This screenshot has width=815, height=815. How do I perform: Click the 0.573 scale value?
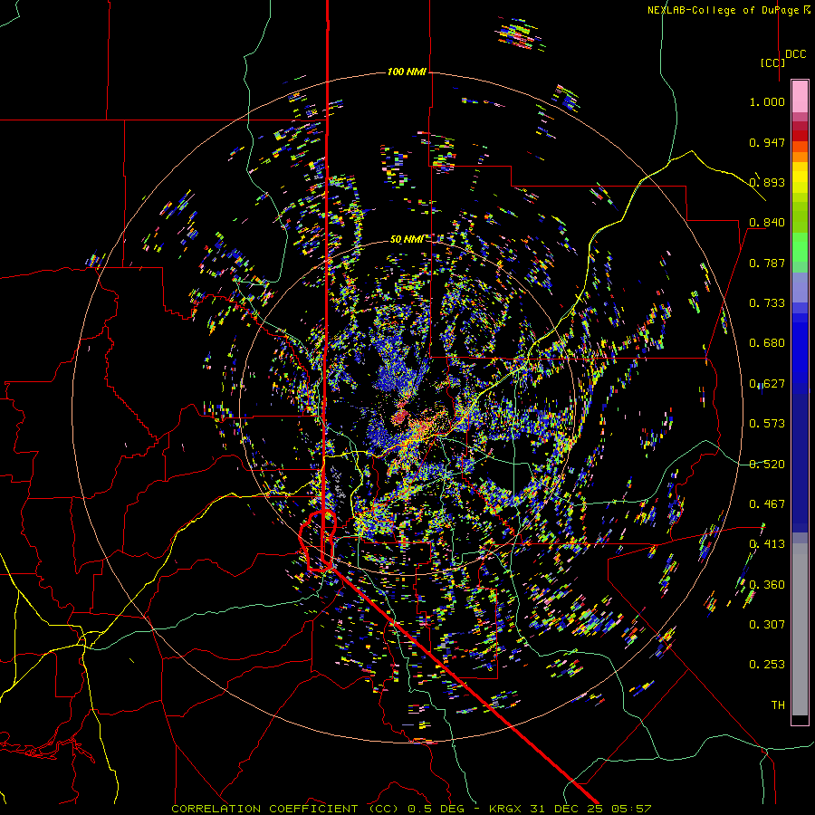coord(767,424)
